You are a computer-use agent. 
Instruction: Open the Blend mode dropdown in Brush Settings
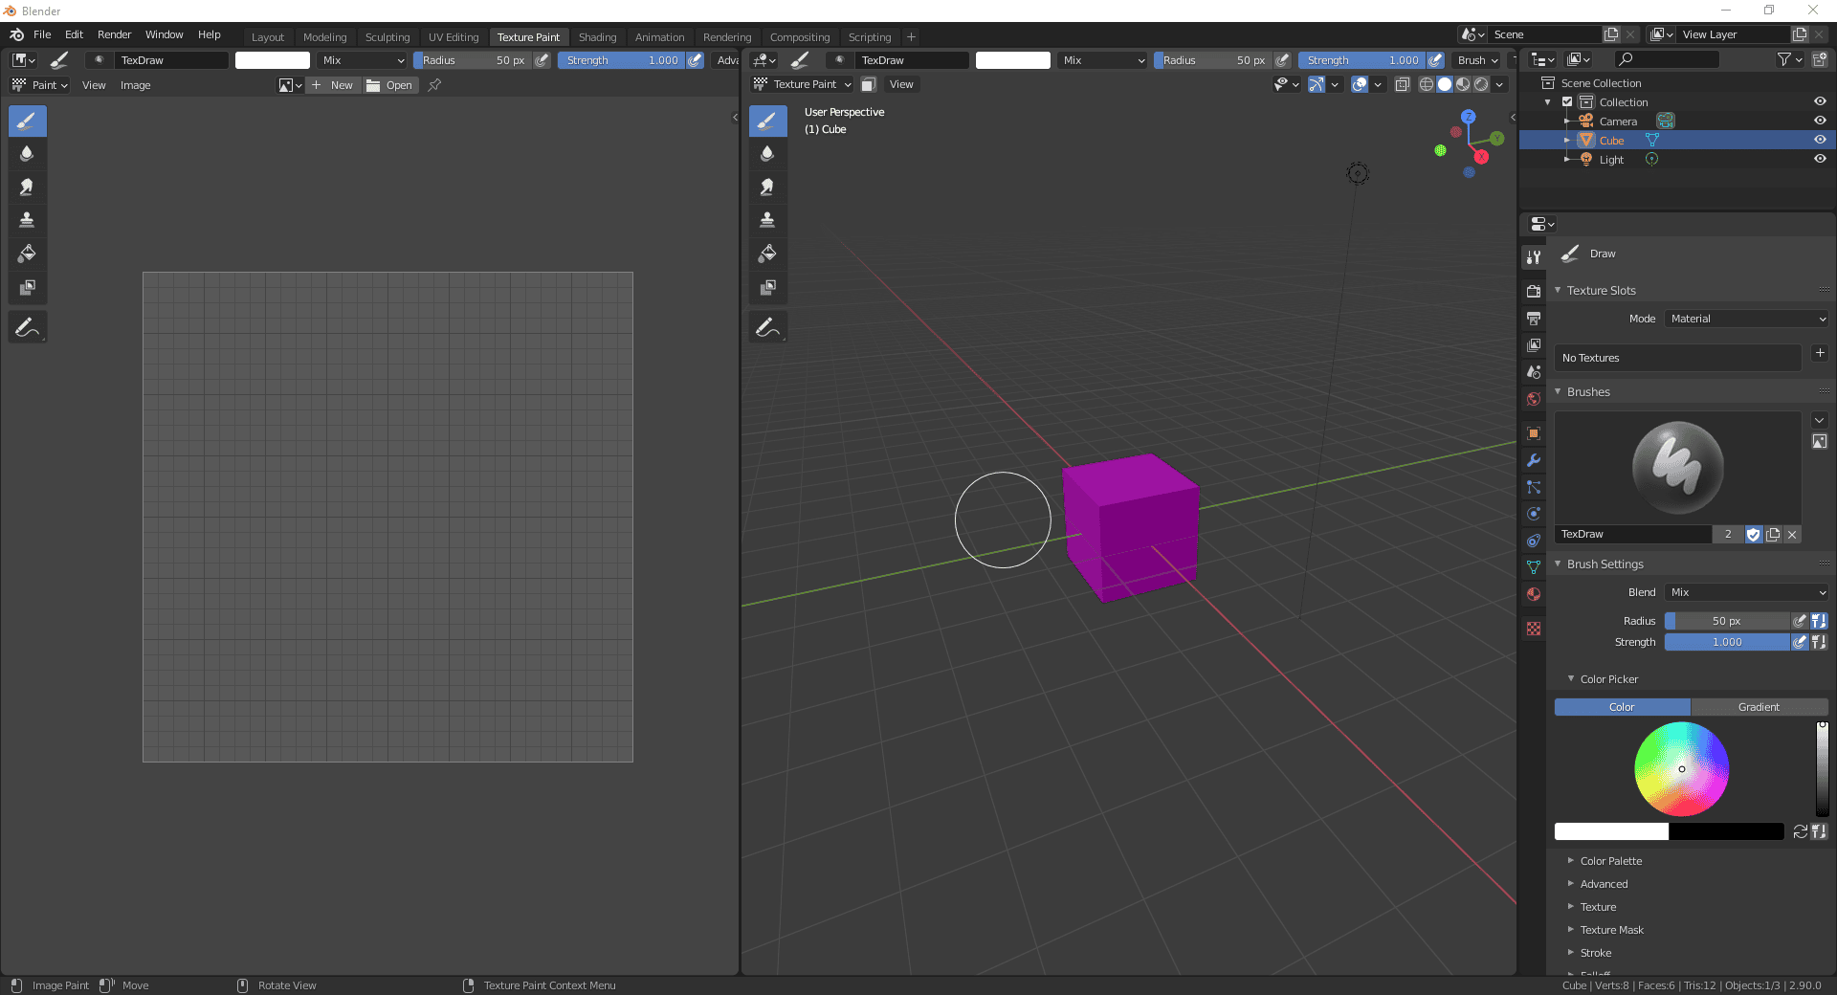point(1744,591)
